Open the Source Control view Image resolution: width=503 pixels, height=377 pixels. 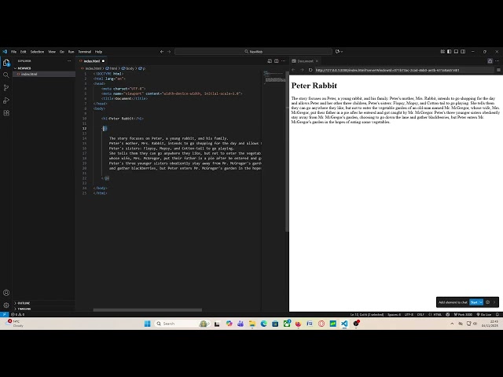pyautogui.click(x=6, y=87)
